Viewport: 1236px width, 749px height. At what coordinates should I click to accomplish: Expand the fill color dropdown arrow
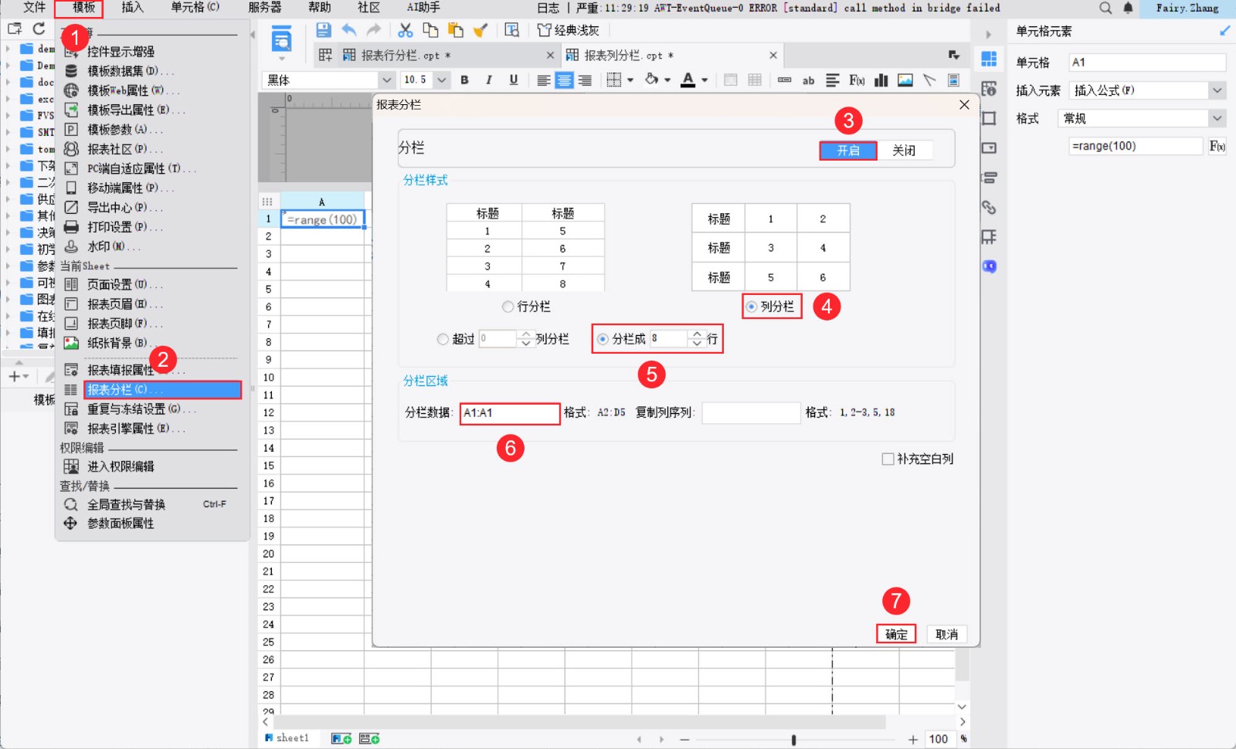tap(667, 80)
